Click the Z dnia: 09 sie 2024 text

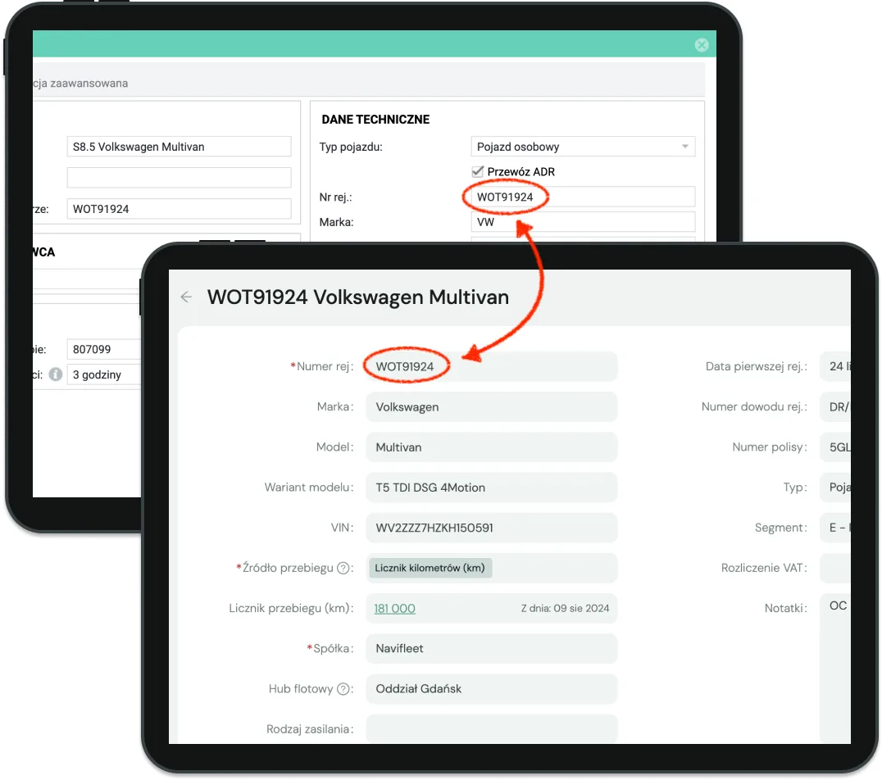point(566,609)
